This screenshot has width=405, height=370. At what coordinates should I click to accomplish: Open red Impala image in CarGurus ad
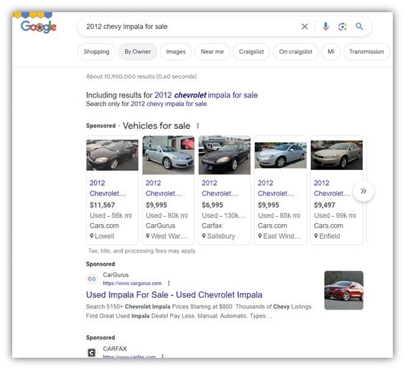[x=344, y=290]
